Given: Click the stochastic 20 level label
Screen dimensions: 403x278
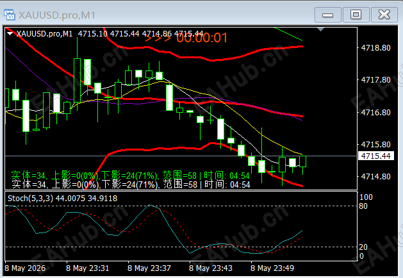Looking at the screenshot, I should (363, 247).
